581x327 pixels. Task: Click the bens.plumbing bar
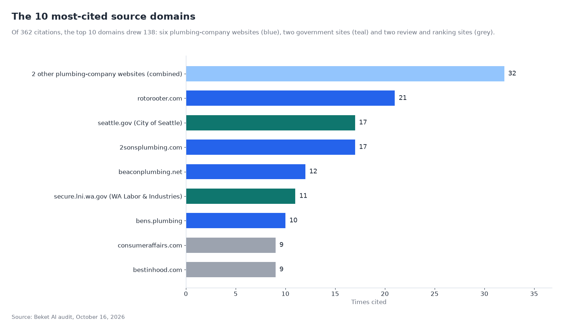[x=236, y=221]
